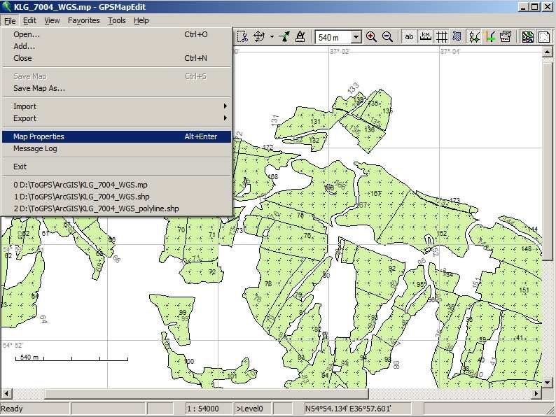
Task: Open the window list toolbar icon
Action: click(506, 37)
